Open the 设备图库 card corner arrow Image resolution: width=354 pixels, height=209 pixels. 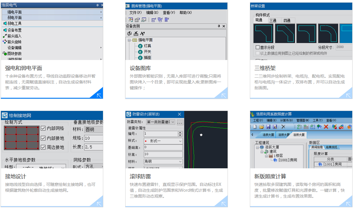(x=223, y=95)
